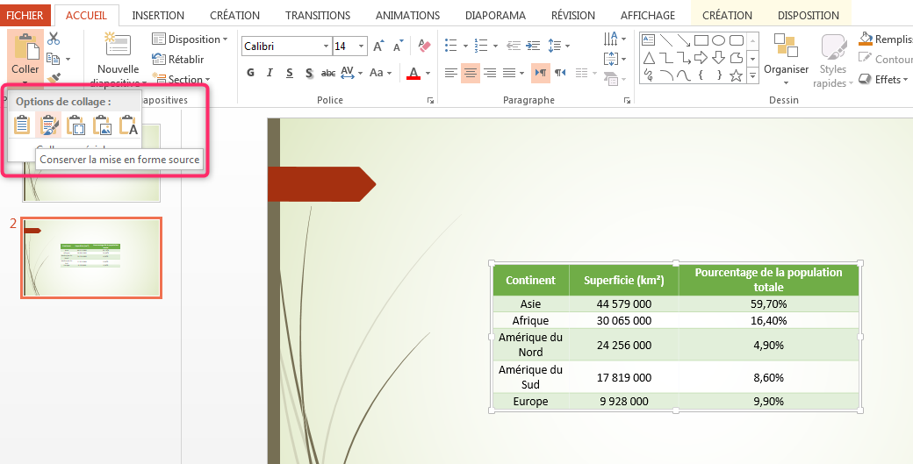Open the bullets list dropdown arrow
Screen dimensions: 913x464
point(465,46)
